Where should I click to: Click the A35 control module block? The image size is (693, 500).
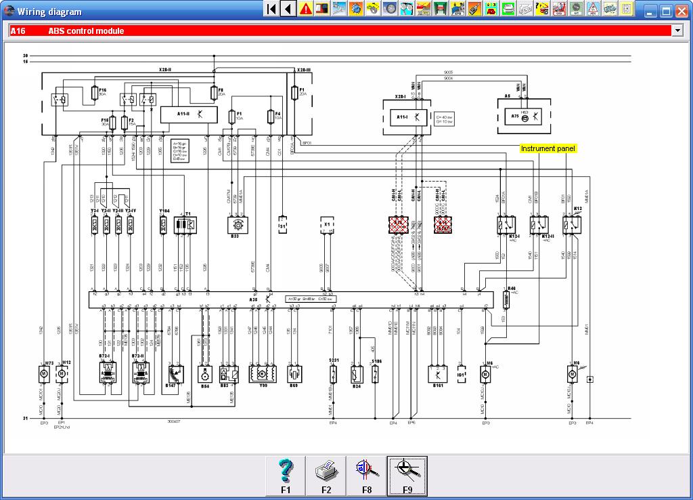pyautogui.click(x=271, y=299)
